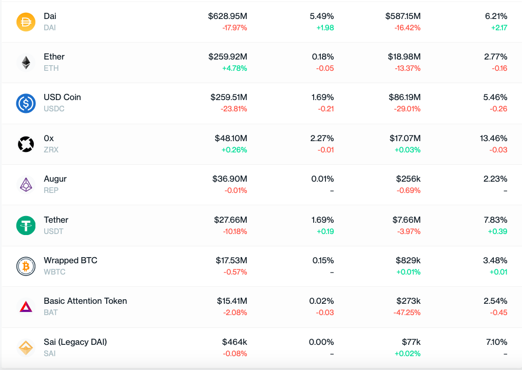This screenshot has height=370, width=522.
Task: Open the Sai (Legacy DAI) market name
Action: (x=75, y=342)
